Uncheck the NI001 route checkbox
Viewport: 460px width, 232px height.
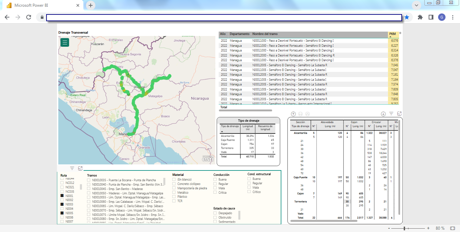62,196
